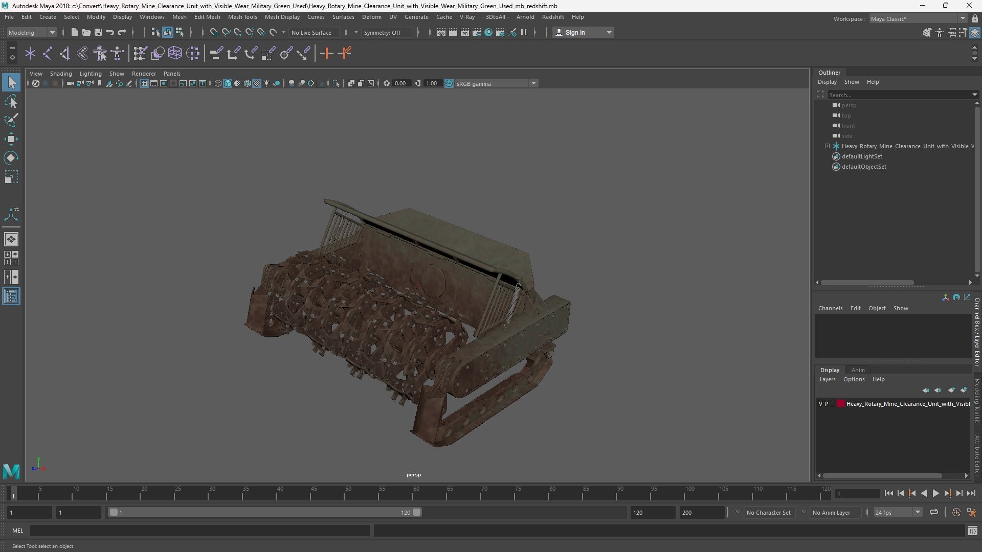The width and height of the screenshot is (982, 552).
Task: Click the Scale tool icon
Action: pos(11,177)
